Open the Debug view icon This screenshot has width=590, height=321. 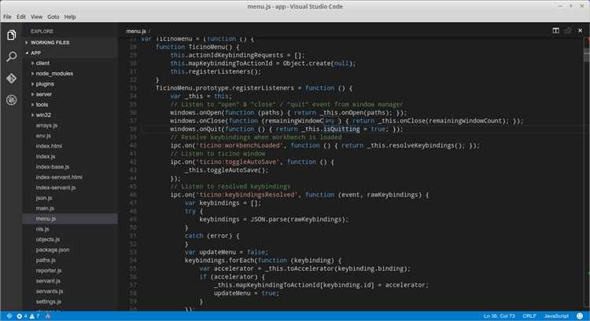[x=11, y=100]
